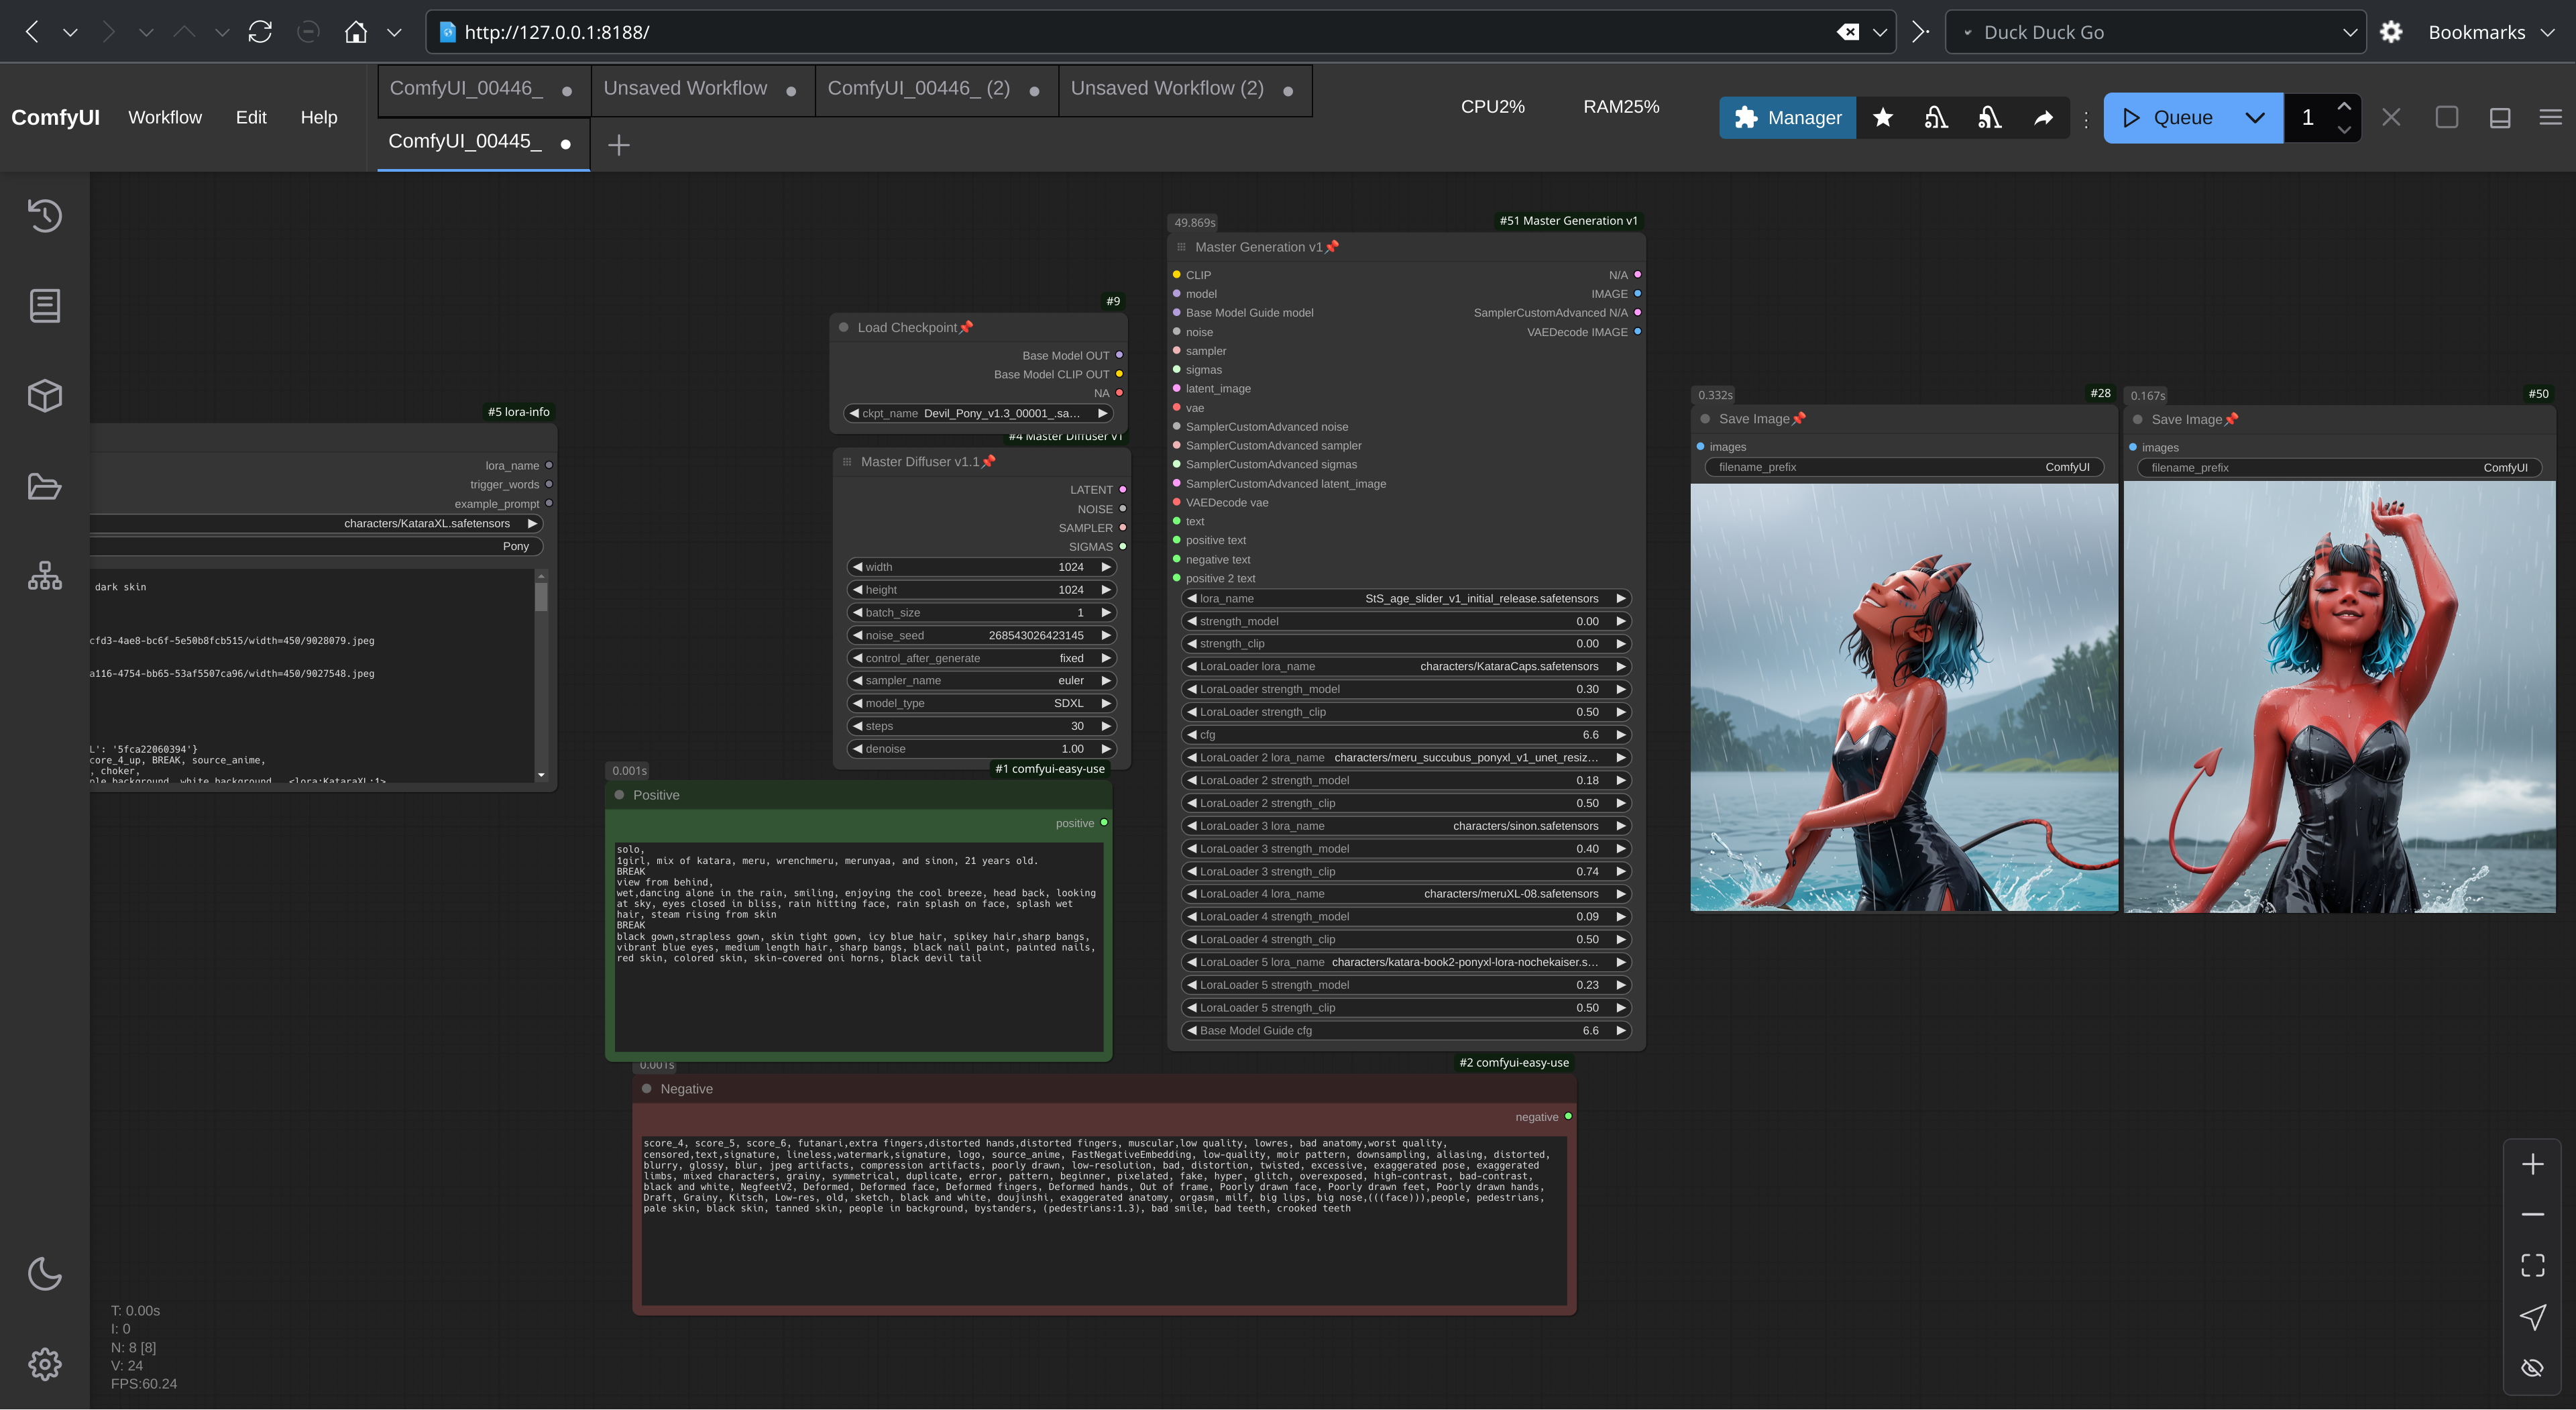2576x1410 pixels.
Task: Open the Edit menu
Action: [x=251, y=118]
